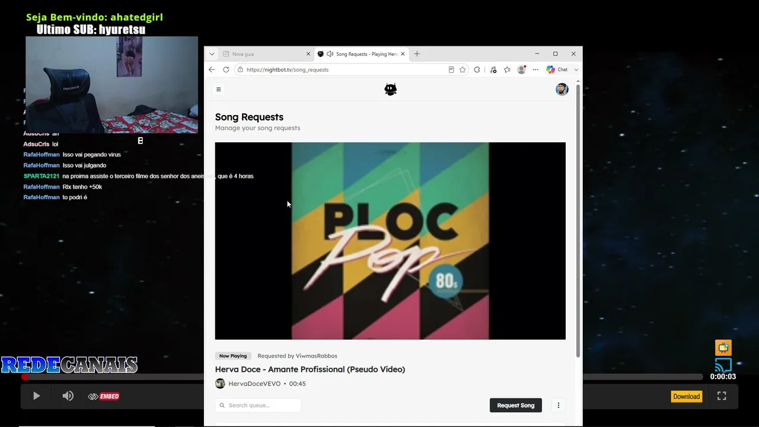Cast the video to a device
Viewport: 759px width, 427px height.
[723, 365]
